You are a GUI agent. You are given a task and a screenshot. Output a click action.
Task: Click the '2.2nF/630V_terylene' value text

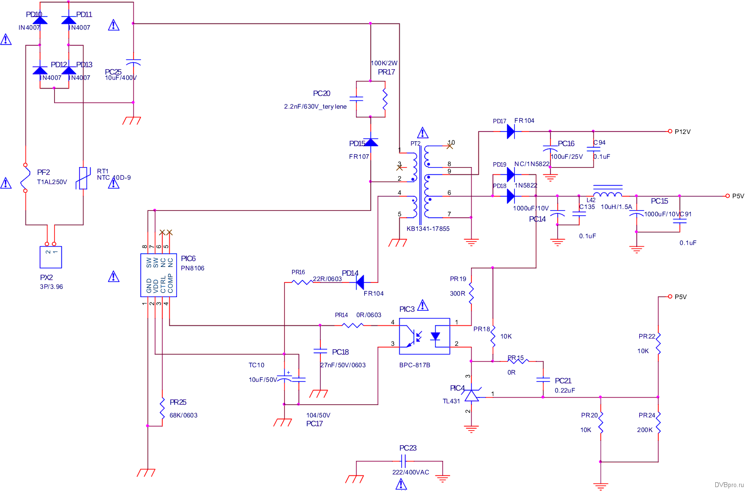click(x=315, y=107)
